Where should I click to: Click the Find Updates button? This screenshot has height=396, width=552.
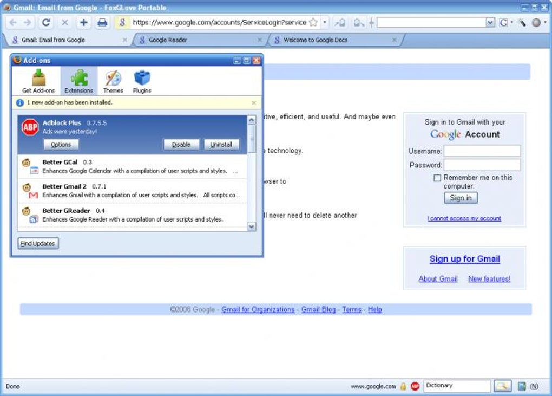pyautogui.click(x=38, y=243)
